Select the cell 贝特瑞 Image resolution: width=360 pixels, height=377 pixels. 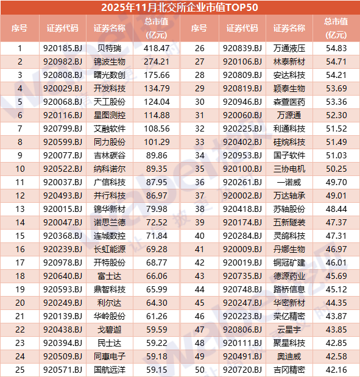[110, 48]
